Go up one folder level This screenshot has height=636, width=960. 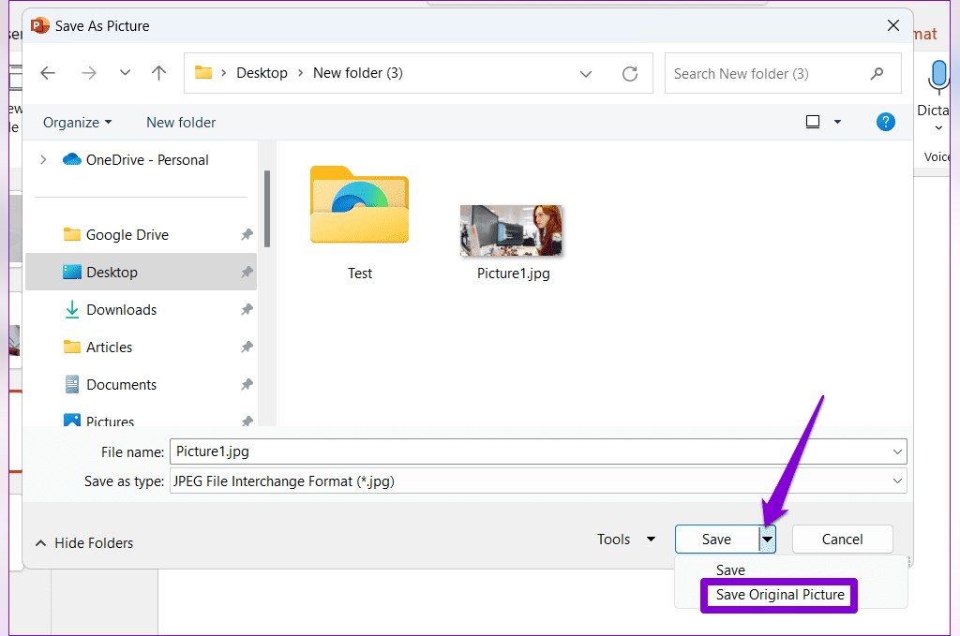click(x=159, y=73)
